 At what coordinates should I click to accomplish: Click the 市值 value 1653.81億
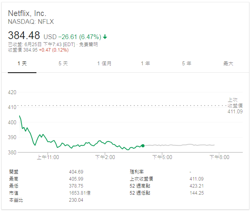tap(79, 193)
